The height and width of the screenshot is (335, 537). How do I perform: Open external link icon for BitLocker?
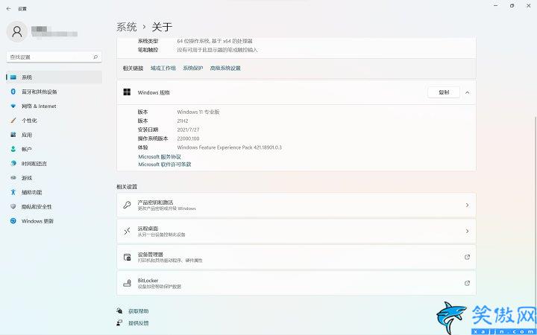point(467,283)
